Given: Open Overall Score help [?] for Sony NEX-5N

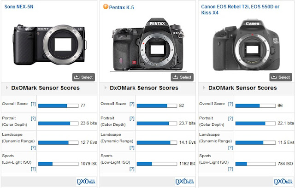Looking at the screenshot, I should point(33,104).
